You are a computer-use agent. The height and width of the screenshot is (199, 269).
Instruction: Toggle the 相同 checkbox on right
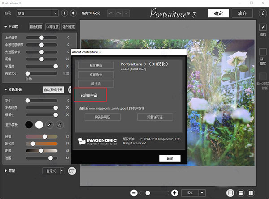pyautogui.click(x=263, y=27)
